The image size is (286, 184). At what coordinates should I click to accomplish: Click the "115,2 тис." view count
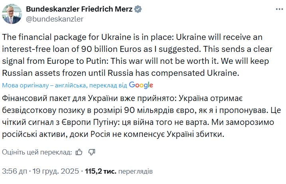(x=100, y=171)
